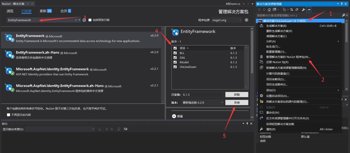Click the pending changes filter clock icon
This screenshot has width=350, height=153.
coord(284,9)
